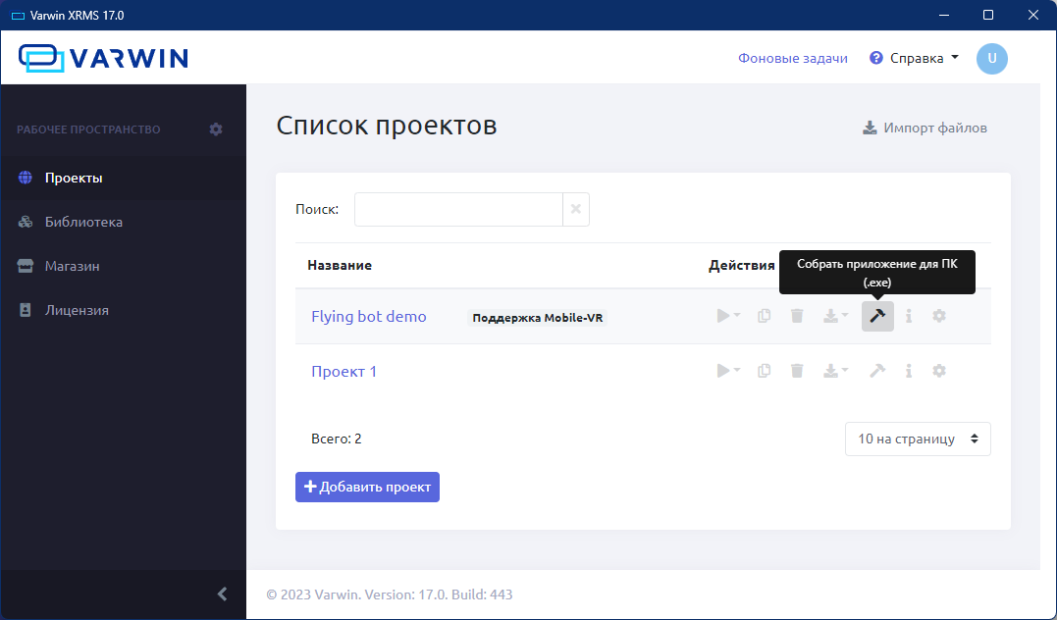Click the Поддержка Mobile-VR badge
This screenshot has height=620, width=1057.
(x=537, y=318)
